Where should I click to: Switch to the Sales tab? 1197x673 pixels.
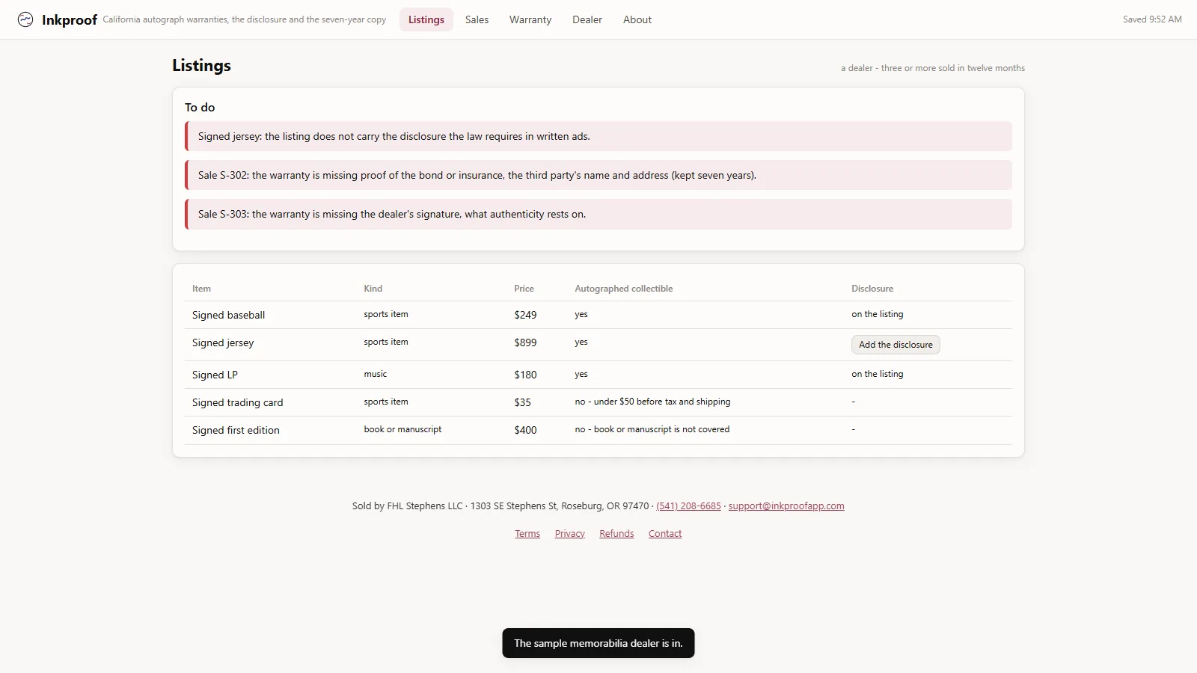477,19
